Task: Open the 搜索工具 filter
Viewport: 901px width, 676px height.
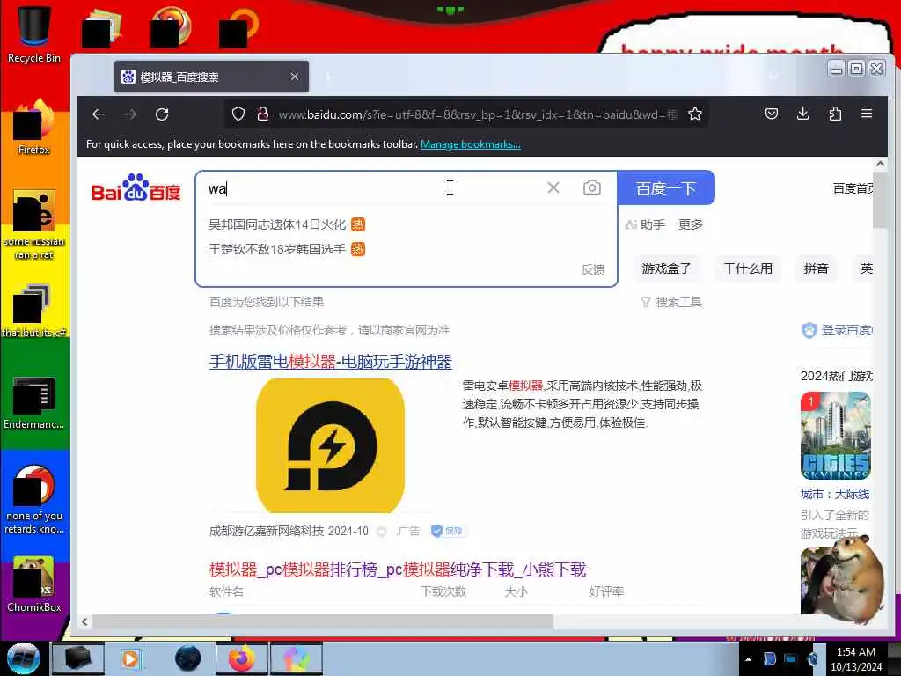Action: coord(671,302)
